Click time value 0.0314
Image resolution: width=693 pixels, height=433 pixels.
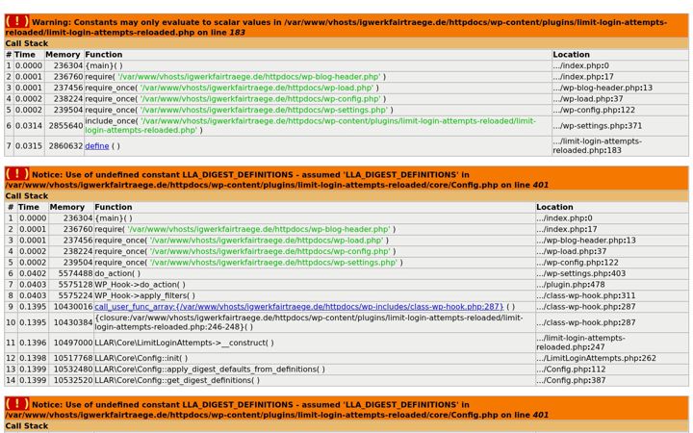pyautogui.click(x=29, y=125)
